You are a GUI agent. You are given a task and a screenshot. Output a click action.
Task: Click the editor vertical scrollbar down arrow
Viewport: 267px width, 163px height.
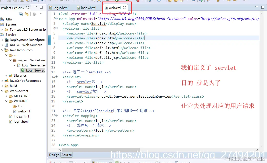[x=262, y=146]
